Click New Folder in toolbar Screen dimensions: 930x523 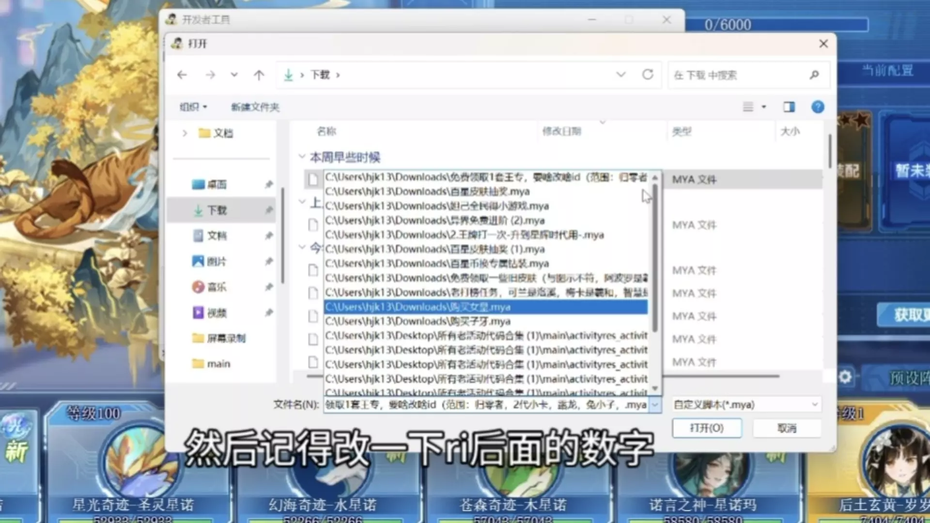pyautogui.click(x=255, y=107)
